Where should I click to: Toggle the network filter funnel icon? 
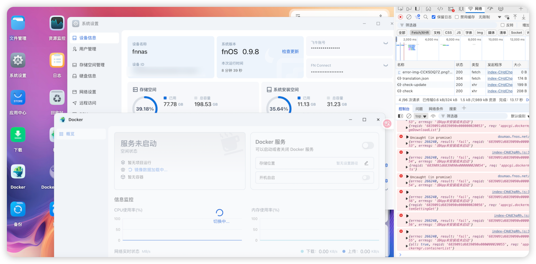click(x=417, y=17)
